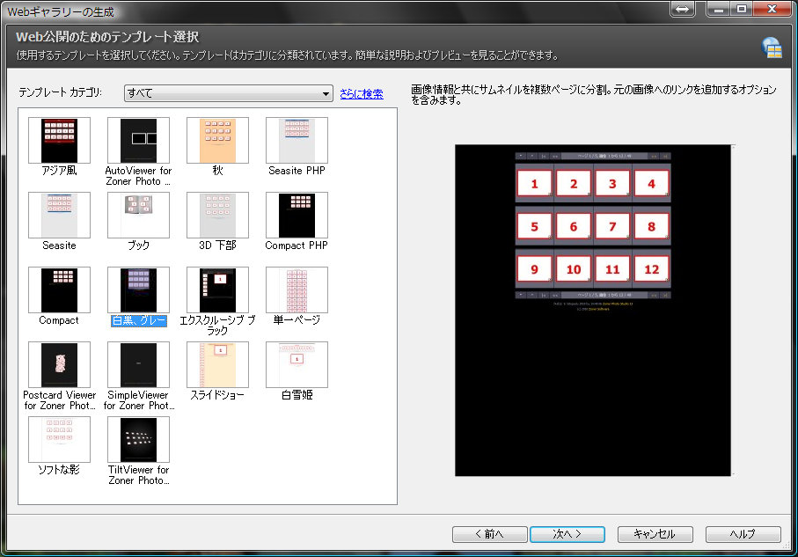Screen dimensions: 798x557
Task: Select the 秋 template icon
Action: [x=217, y=140]
